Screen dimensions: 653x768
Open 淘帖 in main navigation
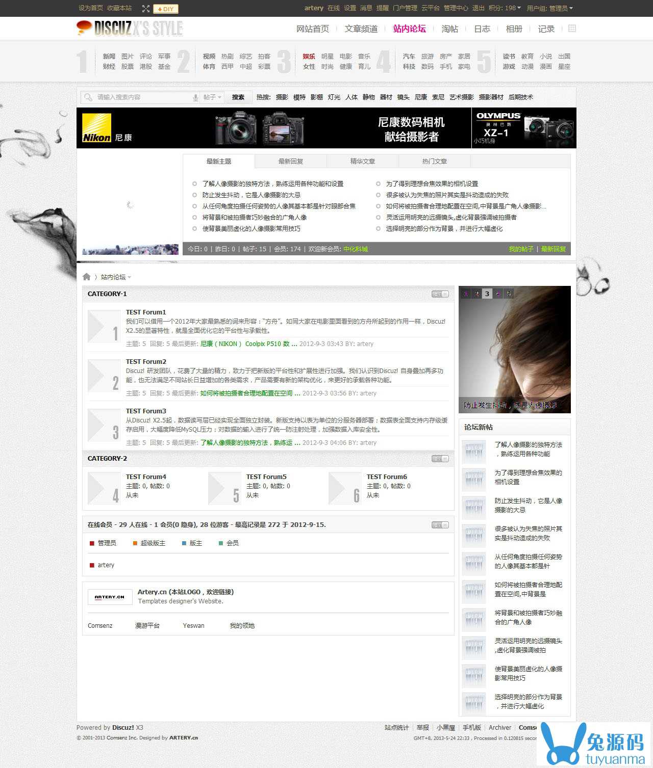pyautogui.click(x=449, y=29)
